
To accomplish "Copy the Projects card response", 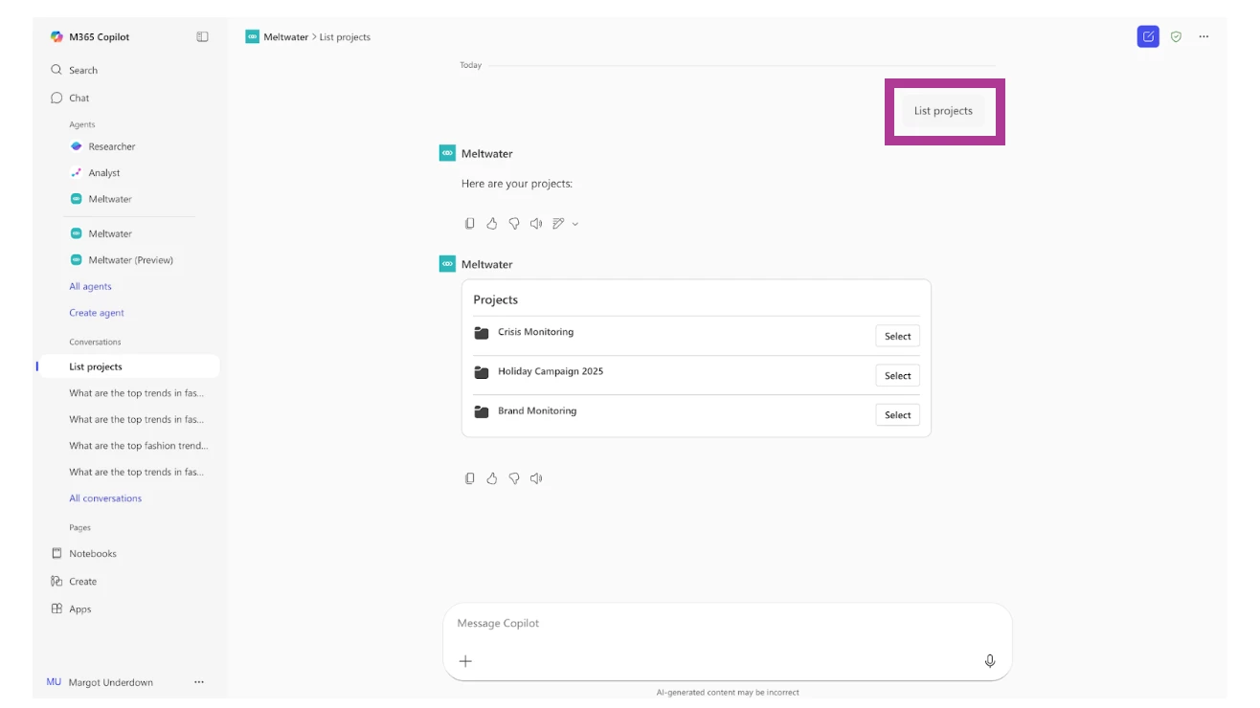I will pyautogui.click(x=469, y=478).
